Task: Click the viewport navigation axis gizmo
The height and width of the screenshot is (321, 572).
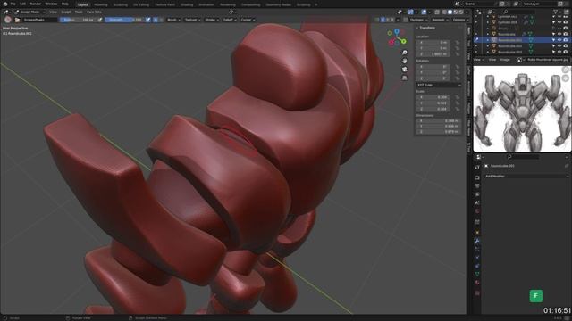Action: click(397, 37)
